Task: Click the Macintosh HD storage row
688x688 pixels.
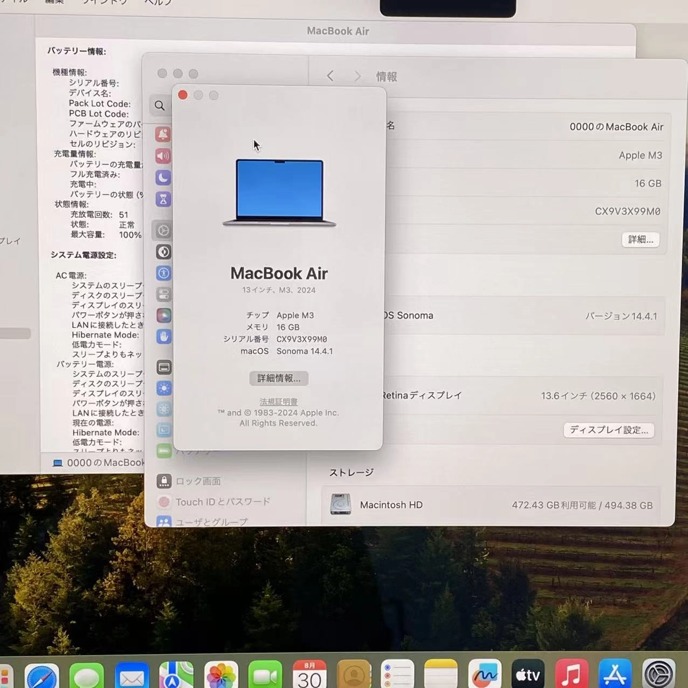Action: (x=491, y=505)
